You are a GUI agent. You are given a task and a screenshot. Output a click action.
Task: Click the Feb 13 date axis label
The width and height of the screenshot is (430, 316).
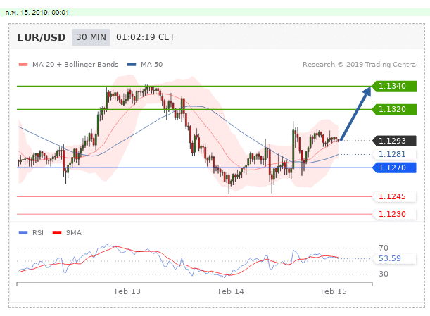click(127, 291)
